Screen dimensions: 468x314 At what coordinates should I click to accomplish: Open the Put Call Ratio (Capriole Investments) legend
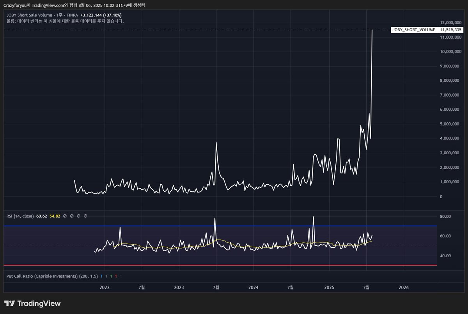(x=52, y=276)
